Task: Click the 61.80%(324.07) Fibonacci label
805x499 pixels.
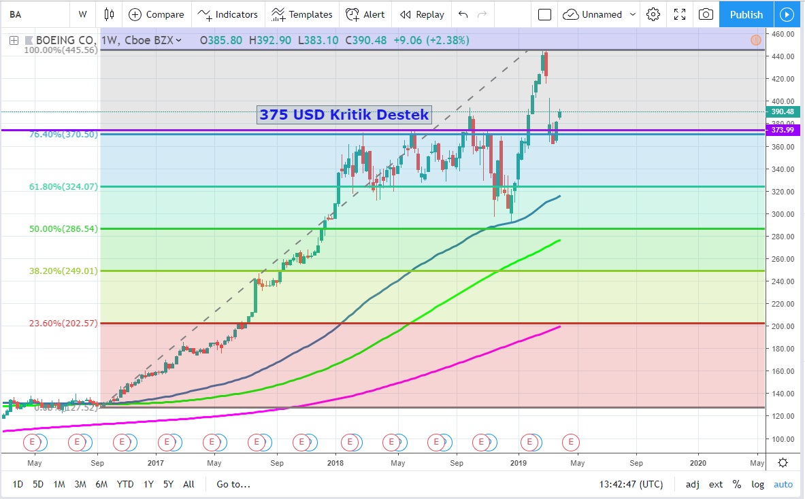Action: [x=63, y=187]
